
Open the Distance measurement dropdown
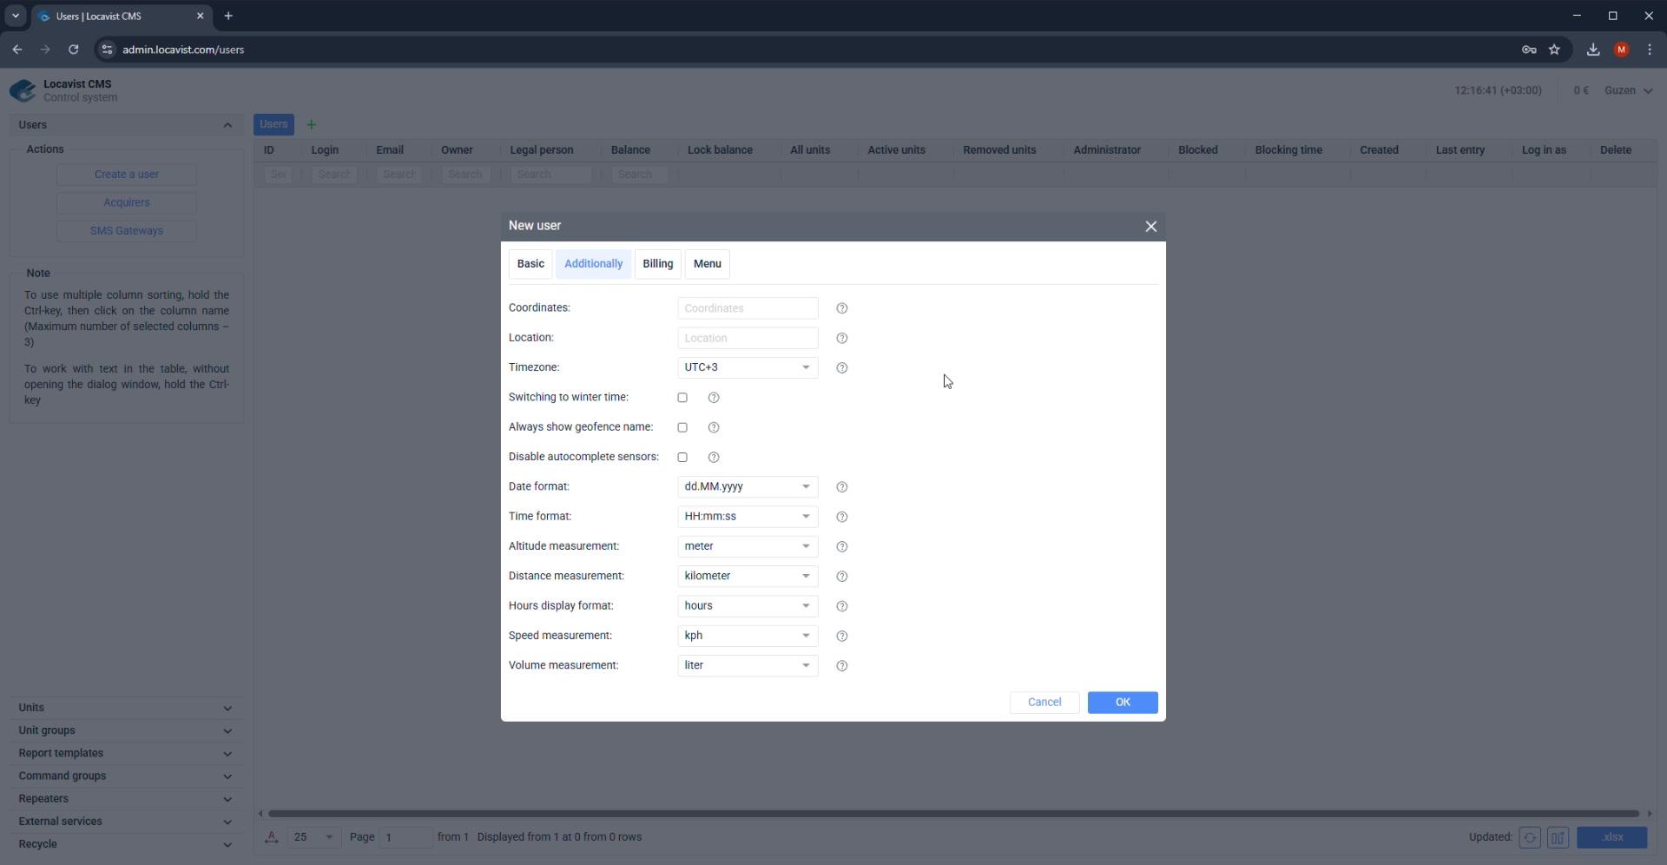(748, 577)
